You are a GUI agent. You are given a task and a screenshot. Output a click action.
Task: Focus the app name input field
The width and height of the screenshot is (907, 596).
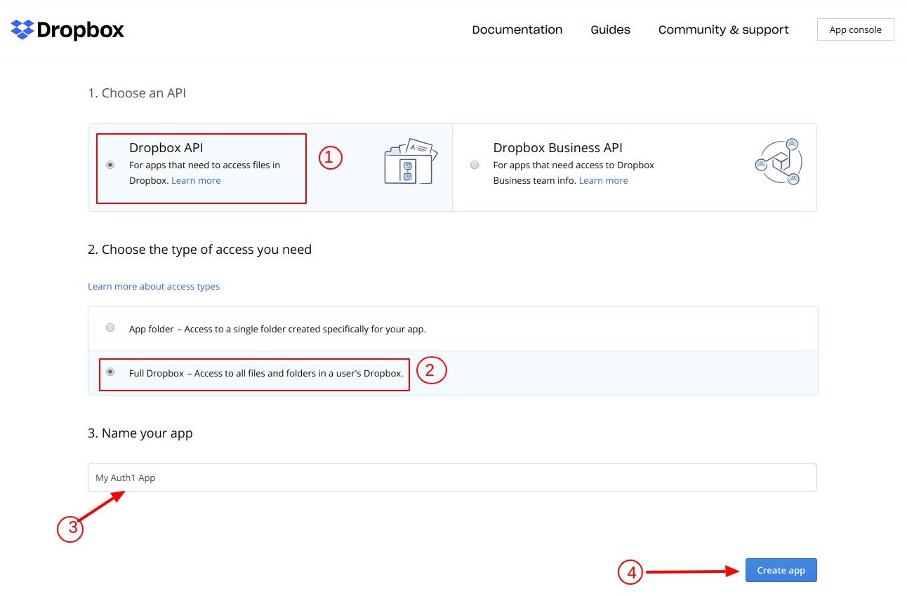coord(452,478)
